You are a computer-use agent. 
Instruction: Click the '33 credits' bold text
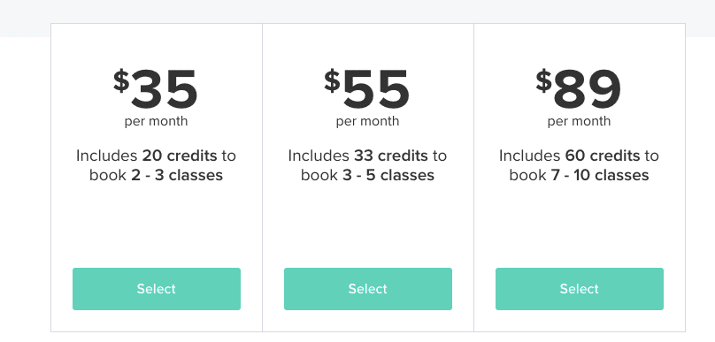pos(391,156)
